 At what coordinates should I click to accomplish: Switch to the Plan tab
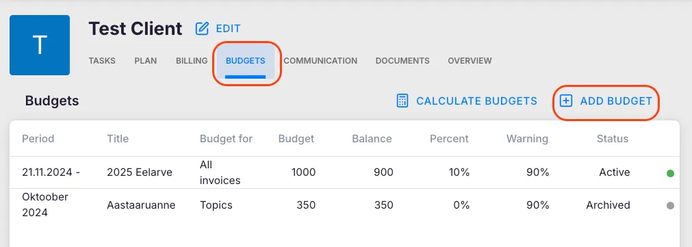(146, 61)
